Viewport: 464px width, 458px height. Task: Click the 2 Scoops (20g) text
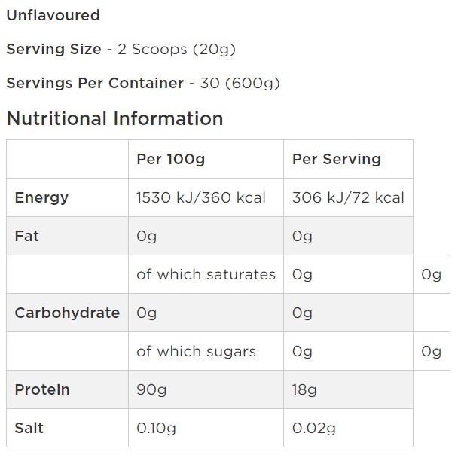pos(177,50)
